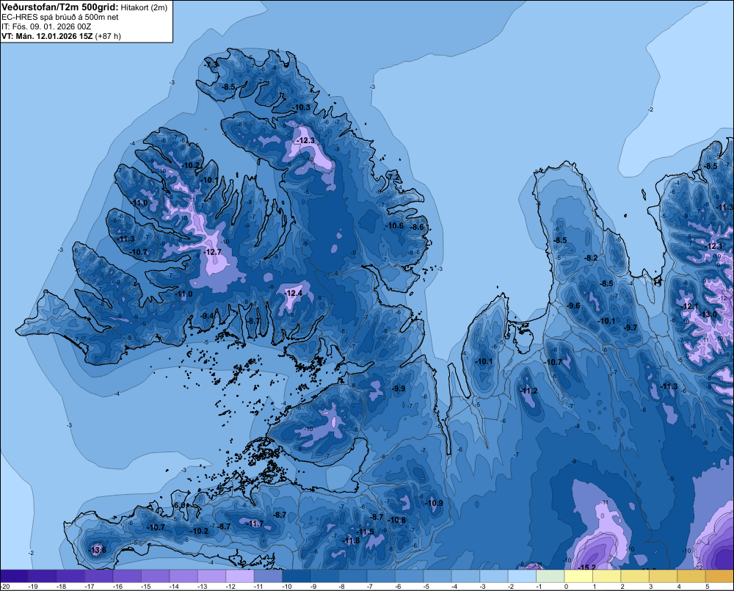Click the -10.6 temperature label

(395, 225)
